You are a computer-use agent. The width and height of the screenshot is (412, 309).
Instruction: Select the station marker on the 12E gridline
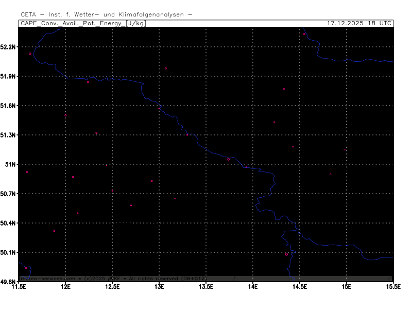[x=65, y=115]
